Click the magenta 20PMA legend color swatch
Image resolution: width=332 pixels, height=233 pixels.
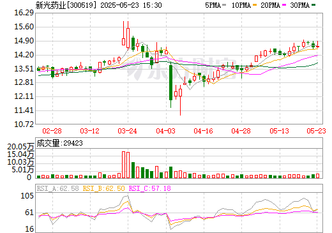pyautogui.click(x=284, y=5)
